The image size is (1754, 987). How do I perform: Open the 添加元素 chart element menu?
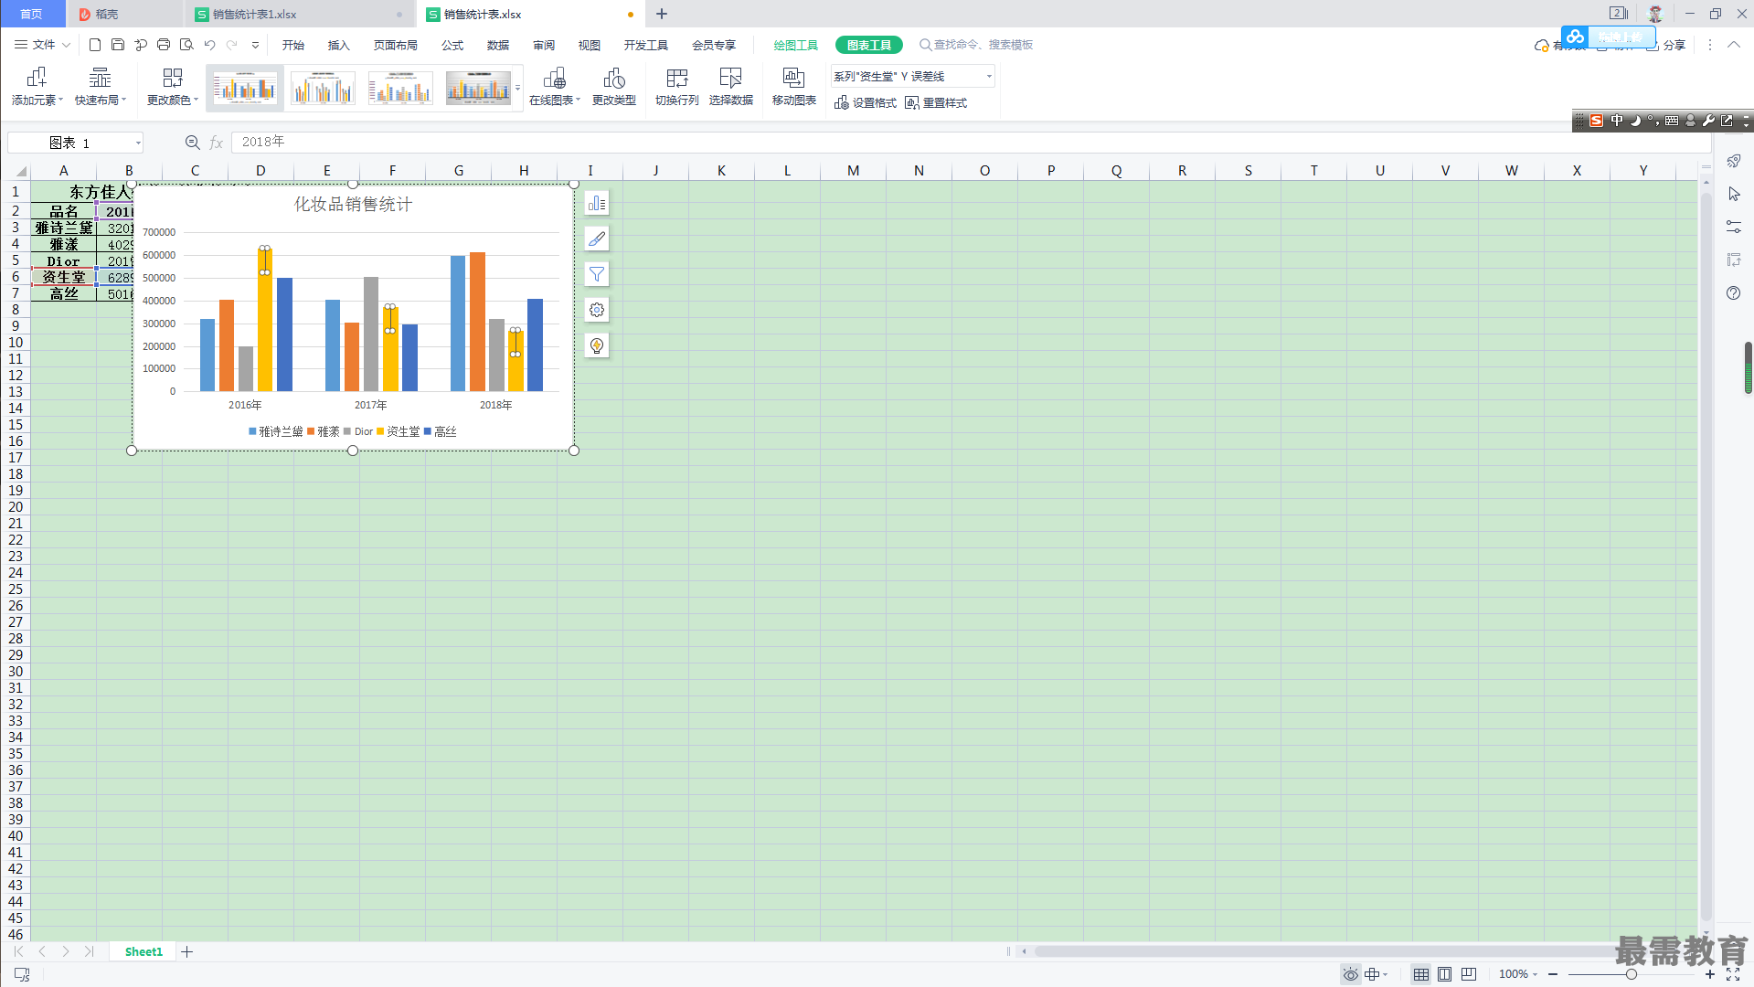(37, 87)
